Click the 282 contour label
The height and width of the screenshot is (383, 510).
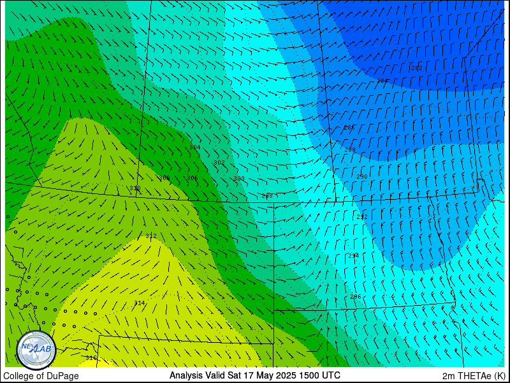coord(417,68)
